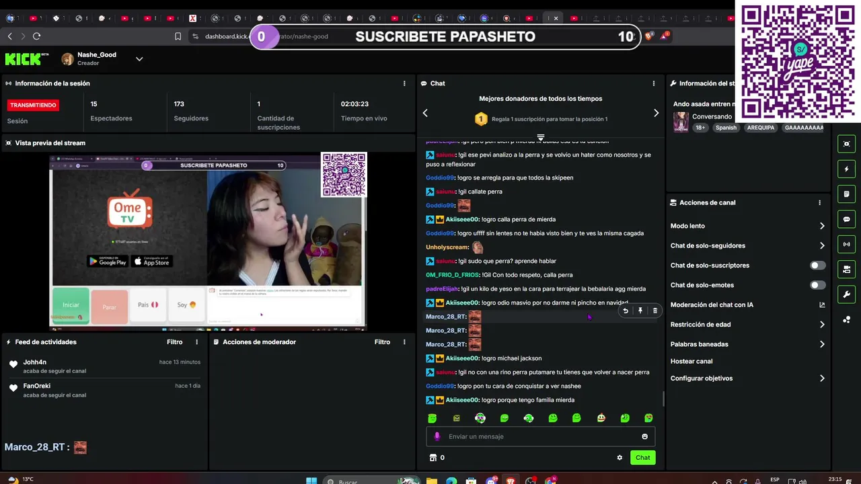The height and width of the screenshot is (484, 861).
Task: Undo action on hovered Marco_28_RT message
Action: click(626, 311)
